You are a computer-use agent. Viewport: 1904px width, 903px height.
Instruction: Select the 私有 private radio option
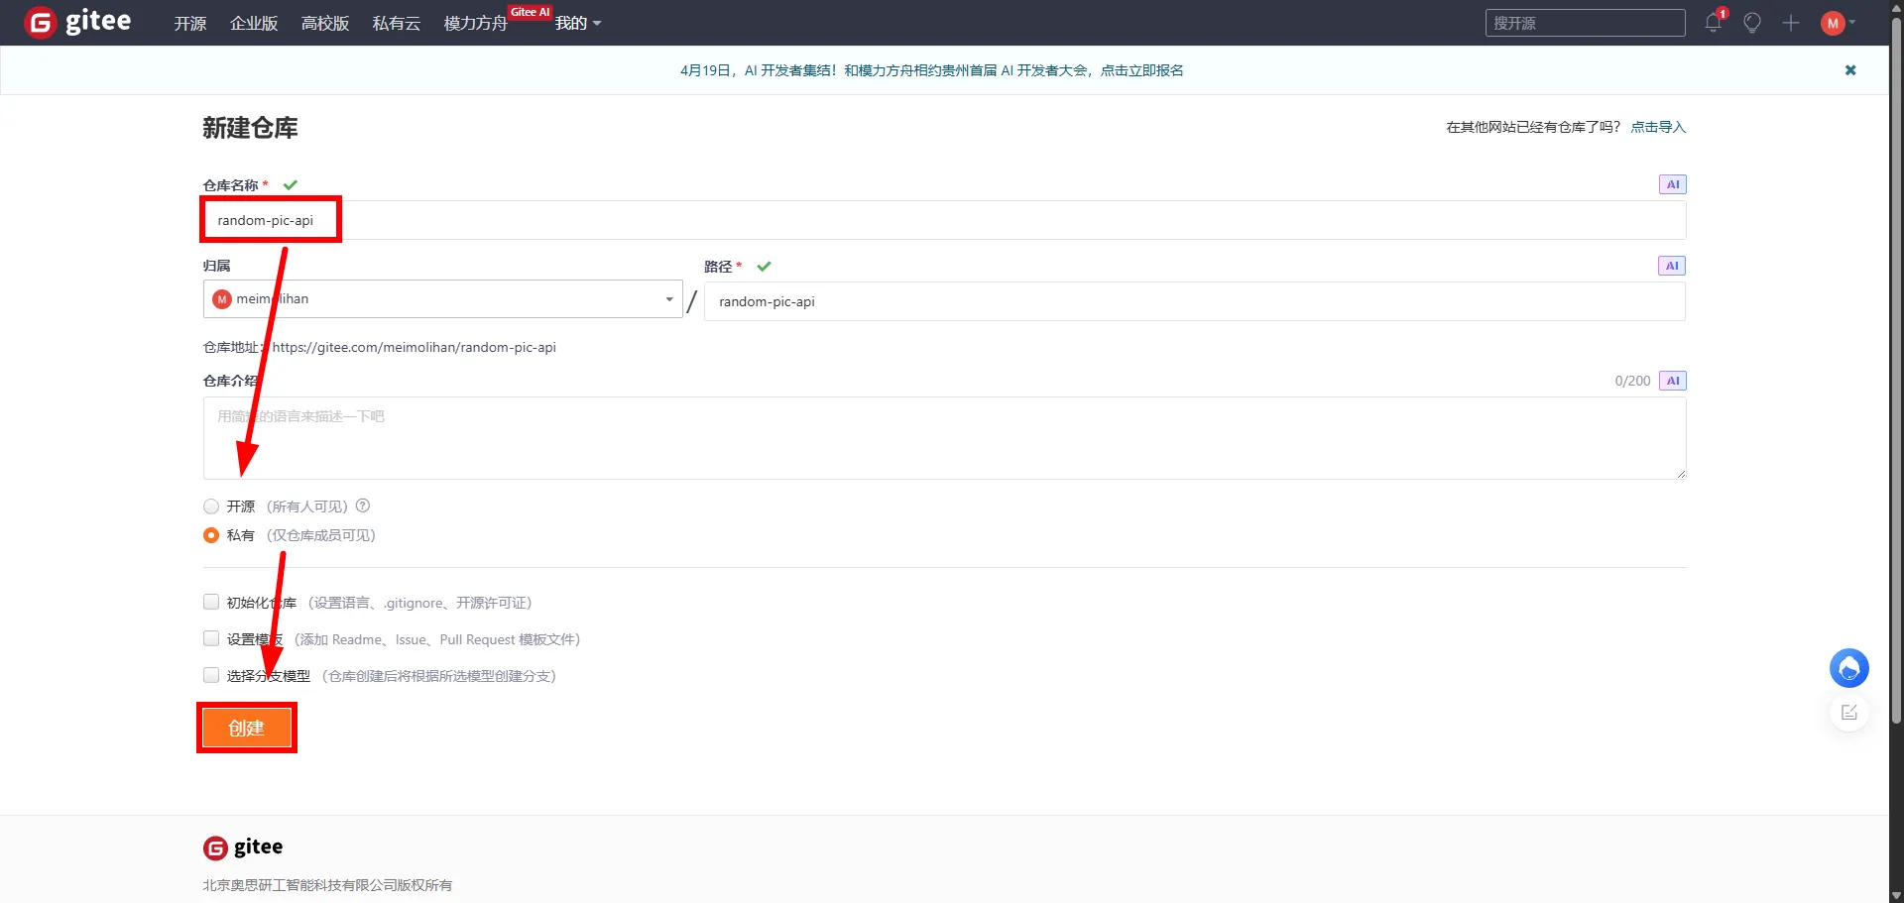(x=211, y=535)
